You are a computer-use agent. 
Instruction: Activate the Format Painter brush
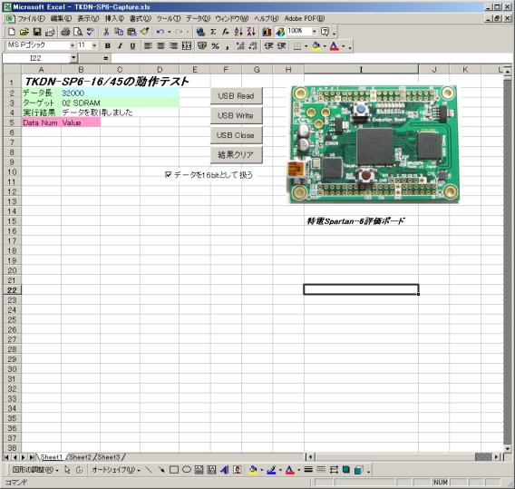144,32
